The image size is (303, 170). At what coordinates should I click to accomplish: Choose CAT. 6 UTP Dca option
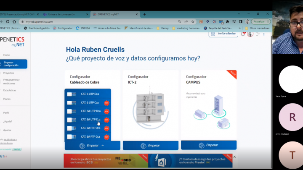point(90,94)
